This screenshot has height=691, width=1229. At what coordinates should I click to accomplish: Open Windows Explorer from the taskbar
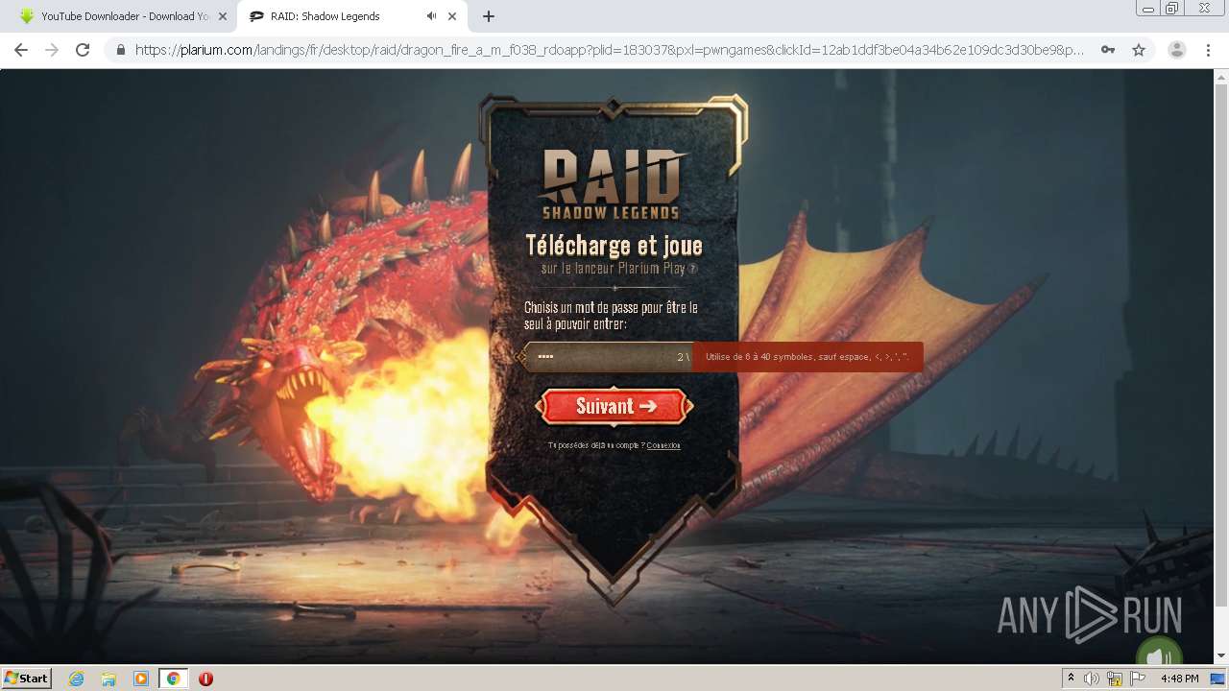click(108, 679)
